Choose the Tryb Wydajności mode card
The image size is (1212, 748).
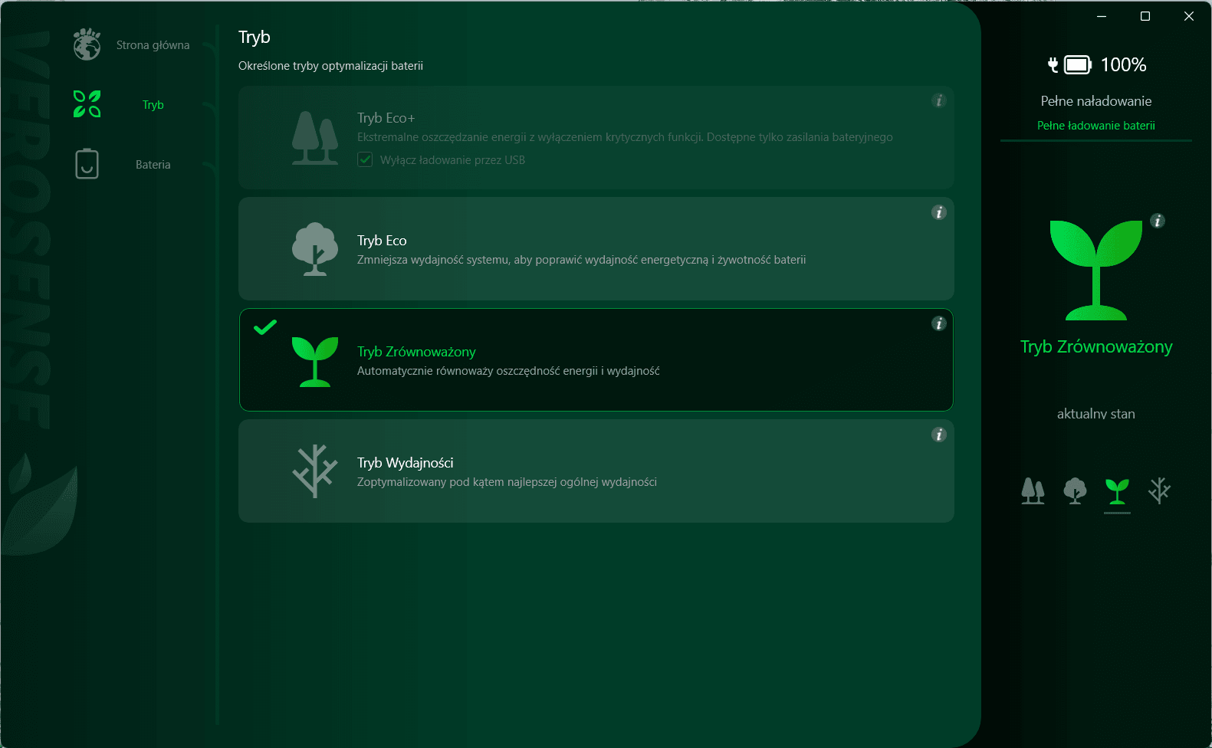596,471
